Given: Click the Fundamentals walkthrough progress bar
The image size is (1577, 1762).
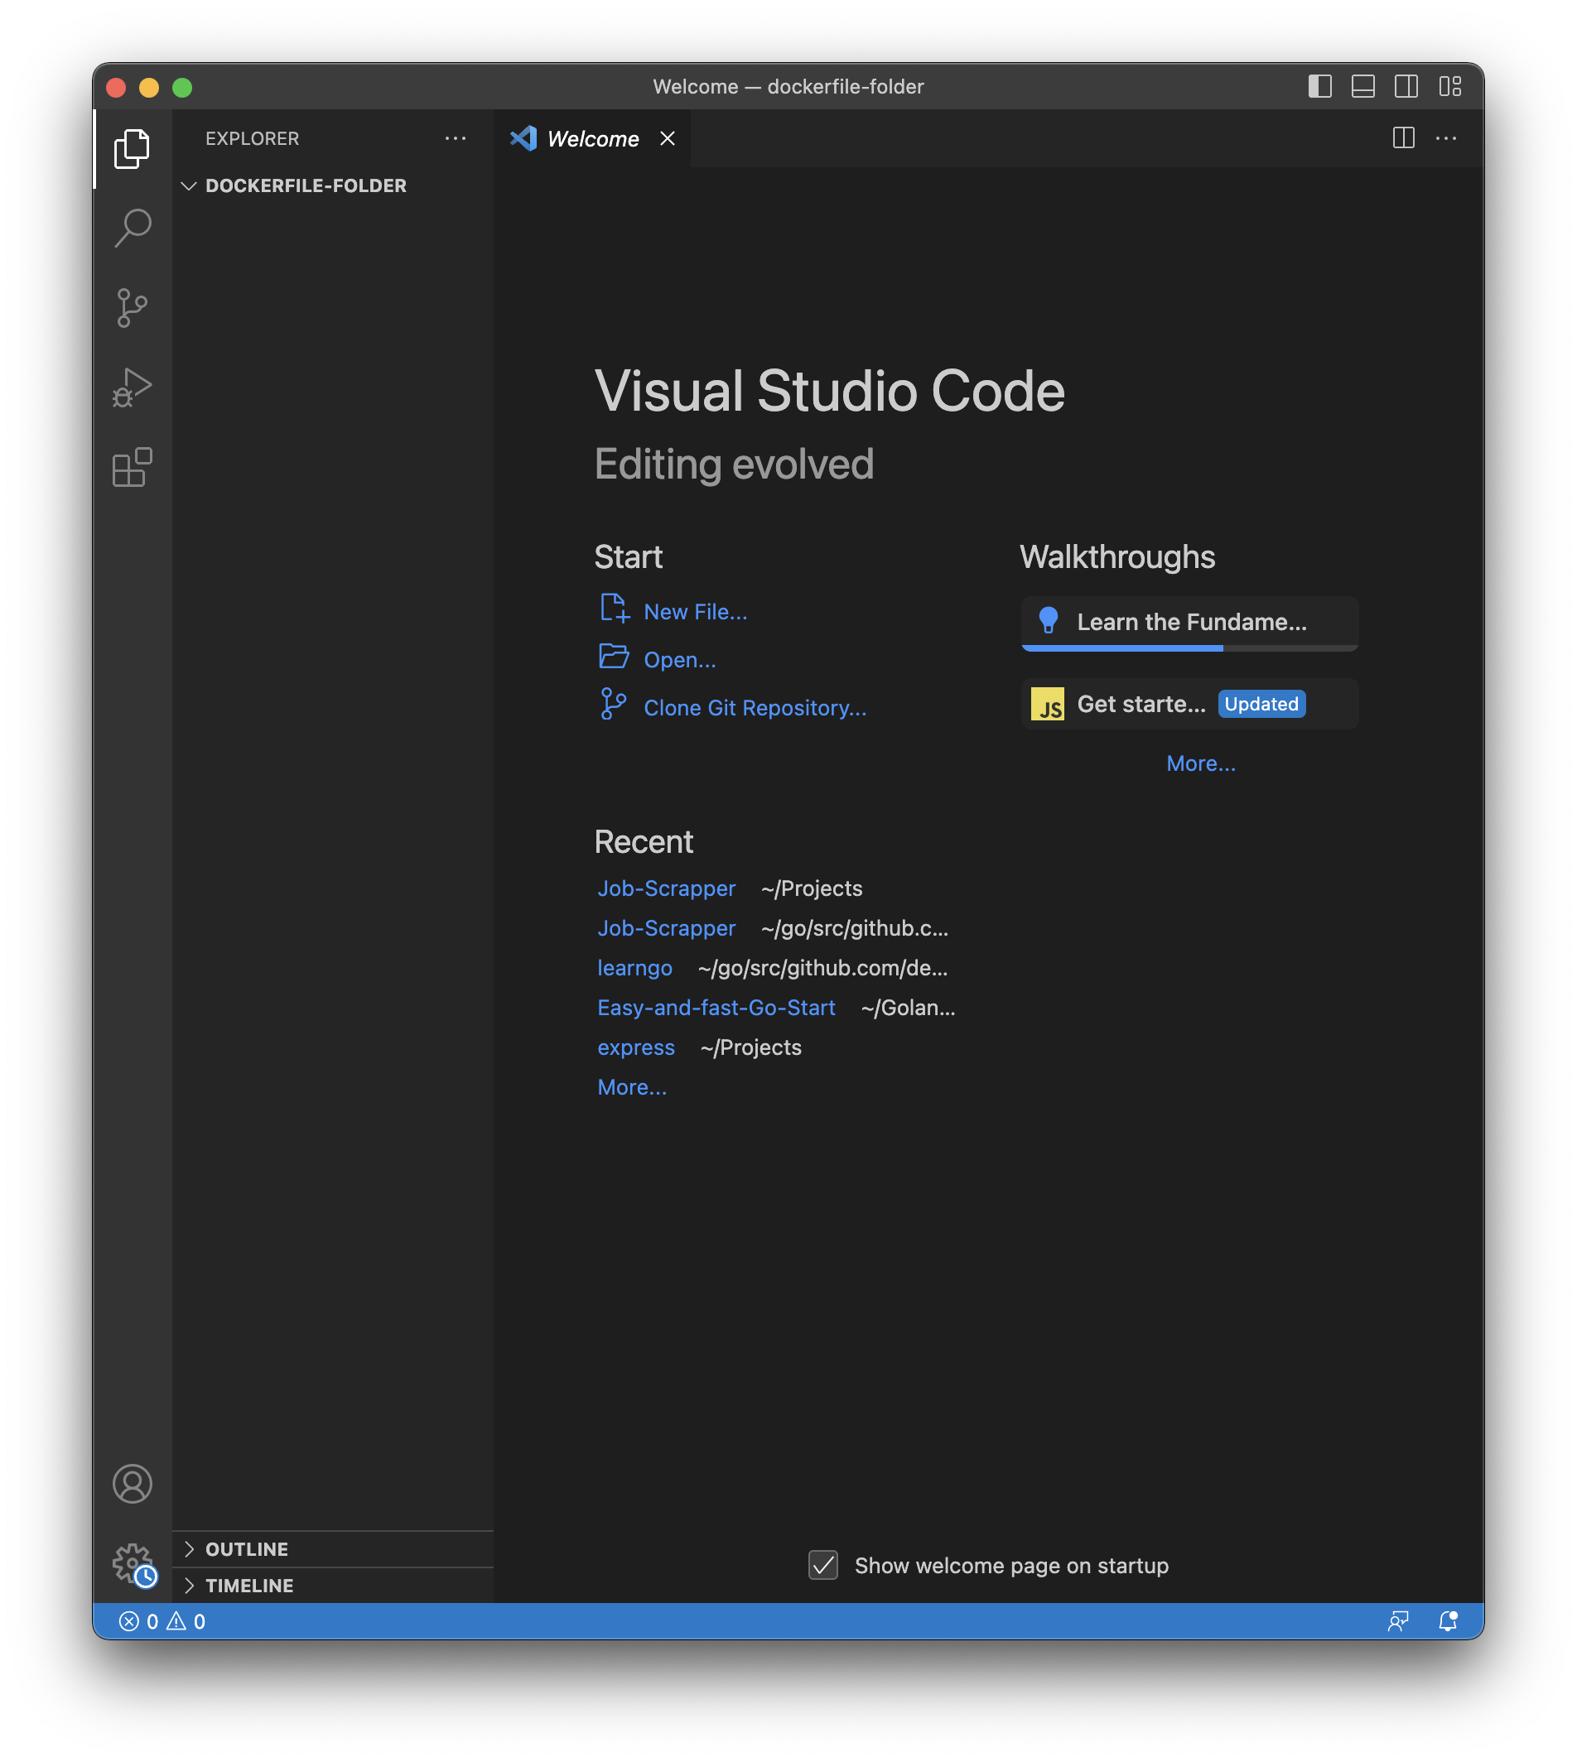Looking at the screenshot, I should click(1189, 648).
